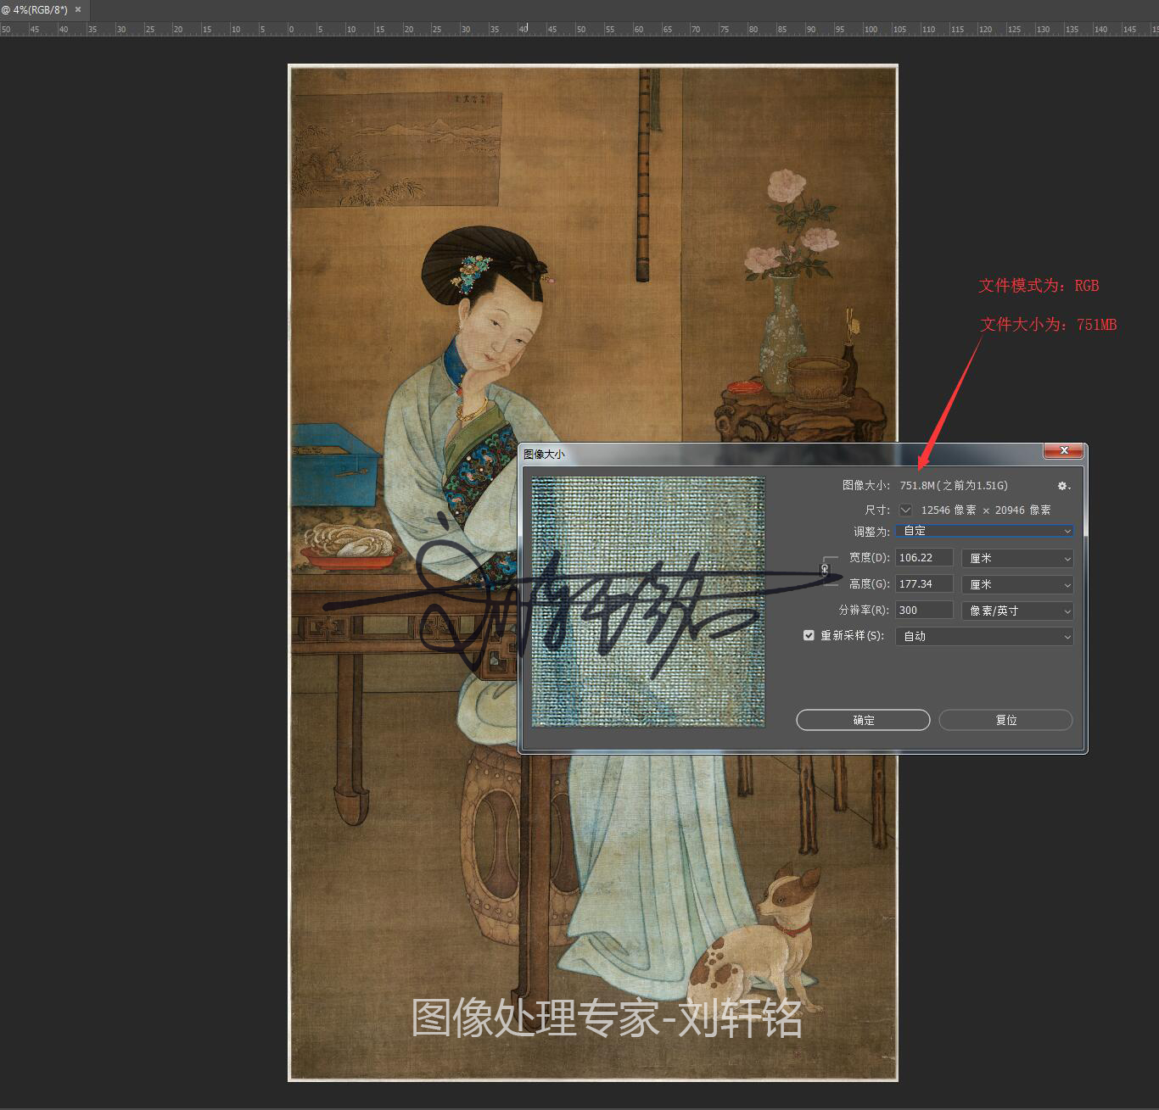This screenshot has width=1159, height=1110.
Task: Click the 复位 button
Action: (1005, 720)
